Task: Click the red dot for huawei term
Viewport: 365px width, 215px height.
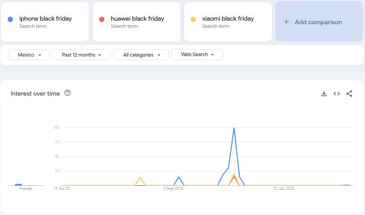Action: [x=102, y=19]
